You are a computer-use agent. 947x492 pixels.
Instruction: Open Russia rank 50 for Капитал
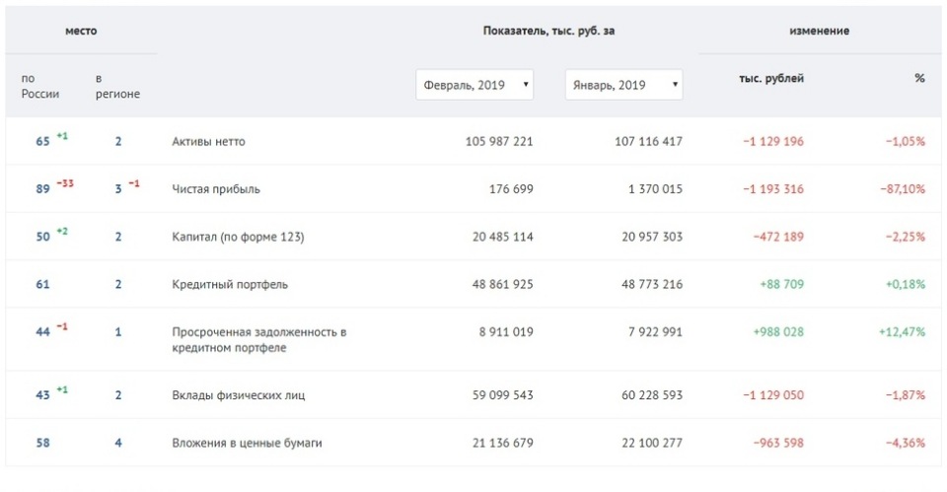(42, 237)
